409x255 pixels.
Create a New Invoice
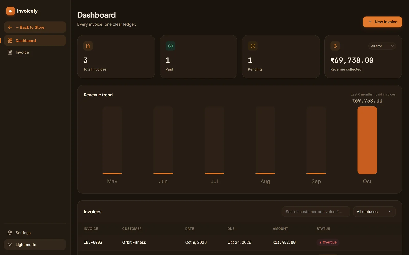[x=382, y=22]
